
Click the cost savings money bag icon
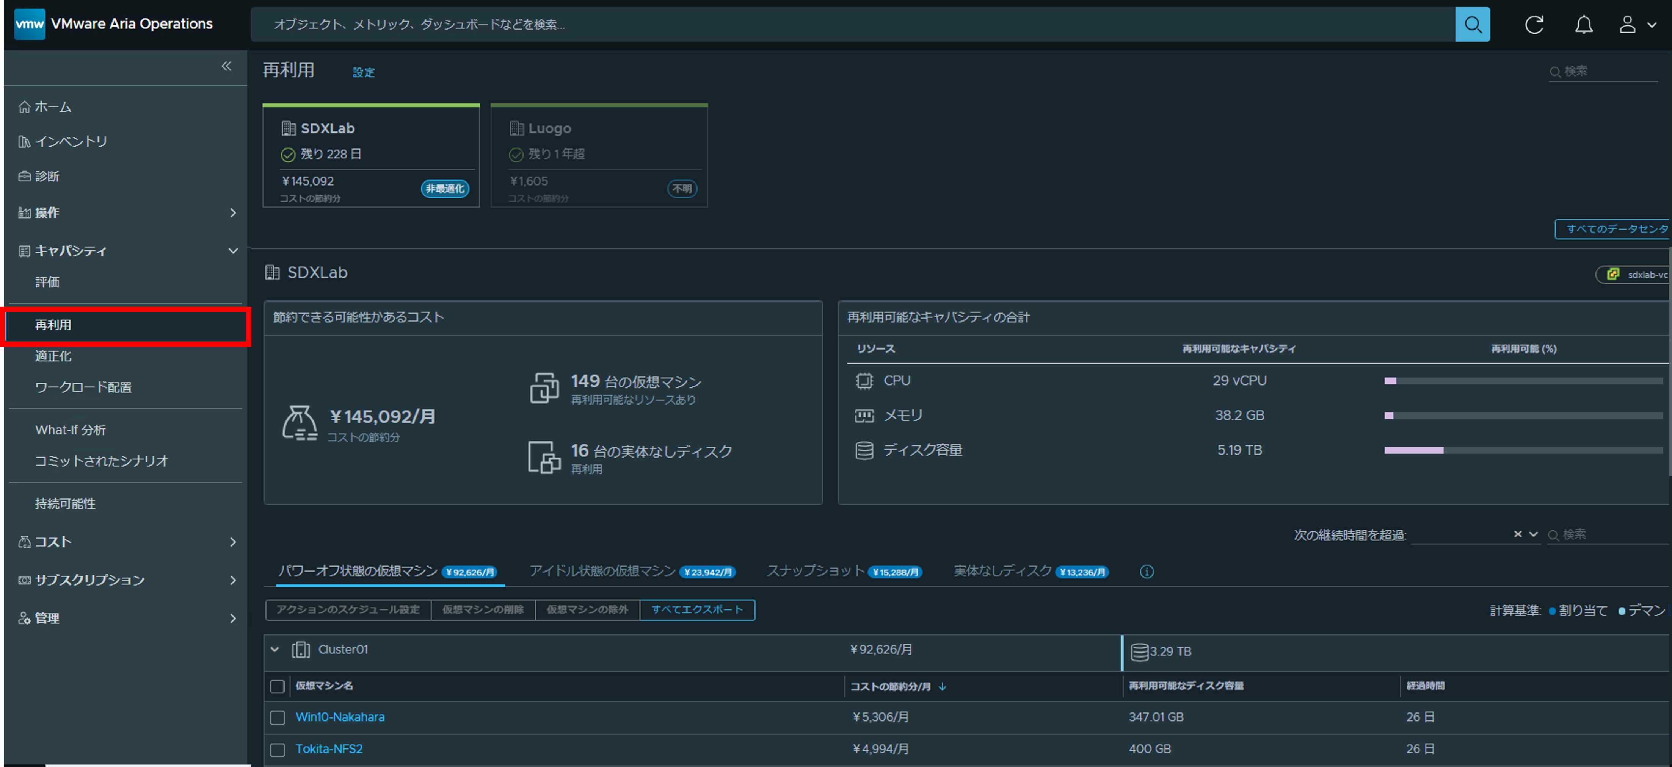tap(299, 423)
